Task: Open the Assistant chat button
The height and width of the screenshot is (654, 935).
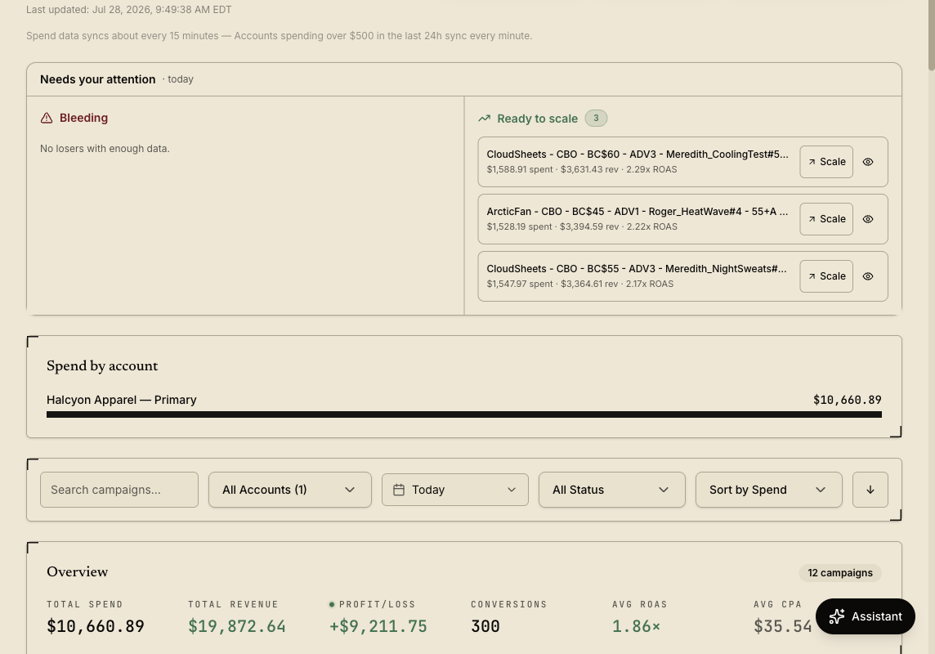Action: [866, 616]
